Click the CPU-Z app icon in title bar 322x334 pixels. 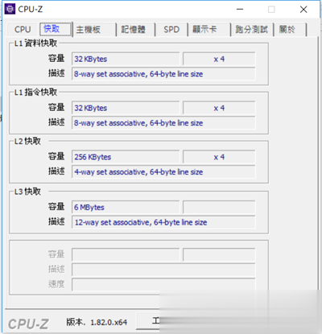pos(10,9)
